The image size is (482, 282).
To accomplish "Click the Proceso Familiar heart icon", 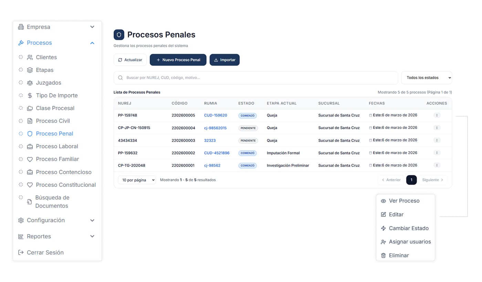I will [x=30, y=159].
